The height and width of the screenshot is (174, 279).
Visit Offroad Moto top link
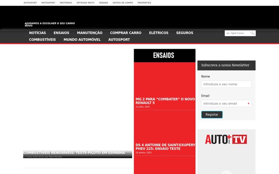click(x=85, y=3)
